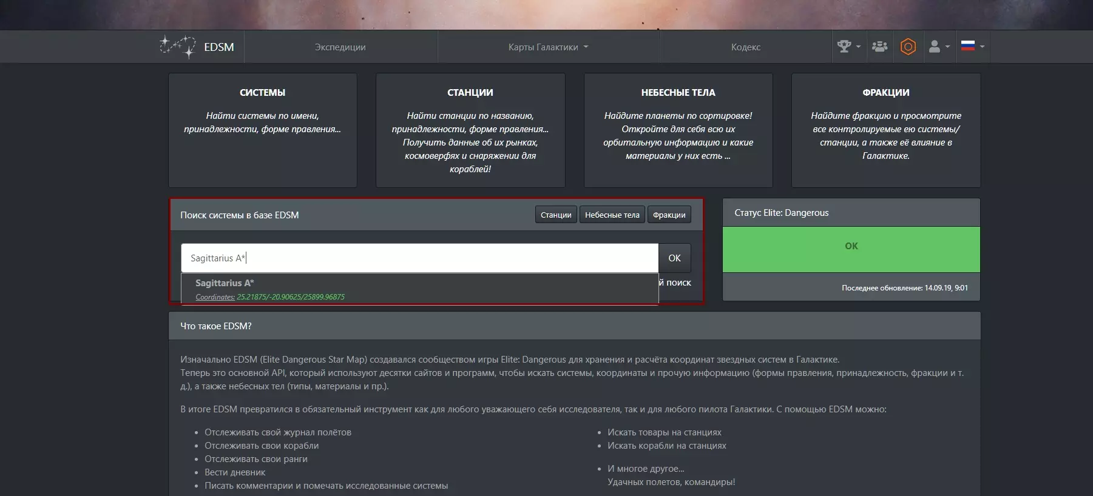Click the Последнее обновление timestamp text
This screenshot has height=496, width=1093.
coord(905,288)
